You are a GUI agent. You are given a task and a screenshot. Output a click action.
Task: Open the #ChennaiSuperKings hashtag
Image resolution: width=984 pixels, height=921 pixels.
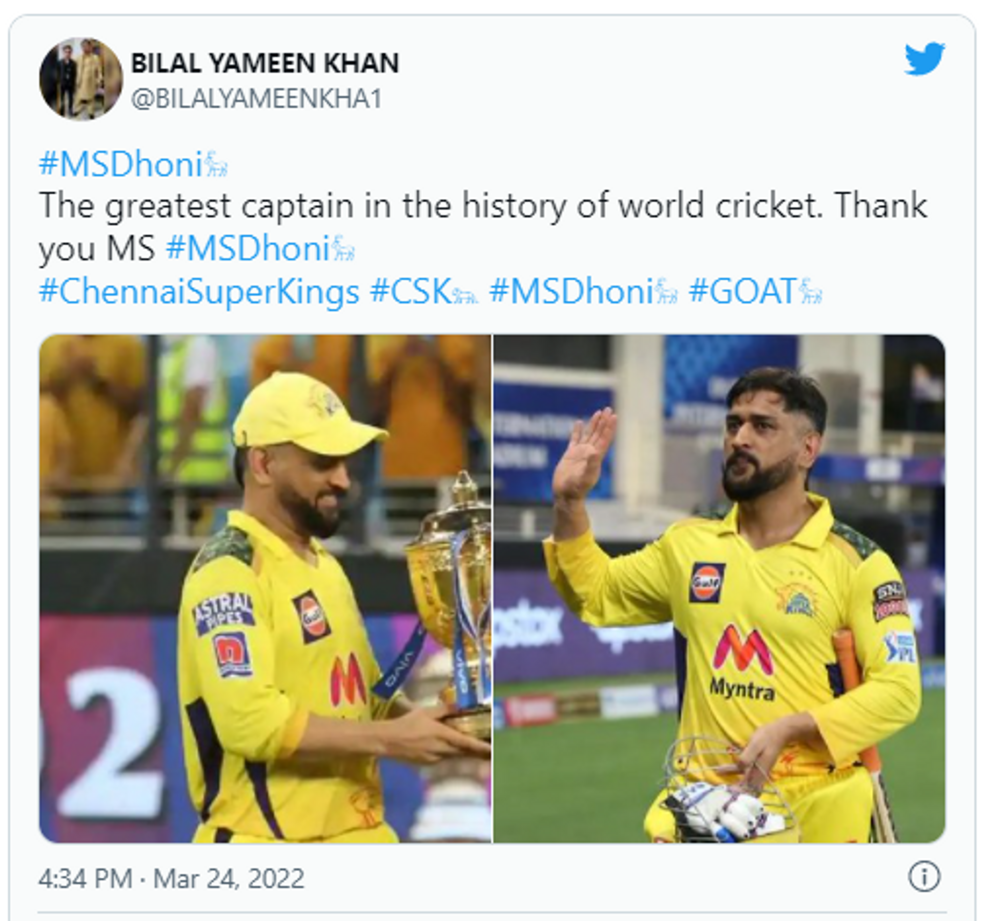coord(199,291)
